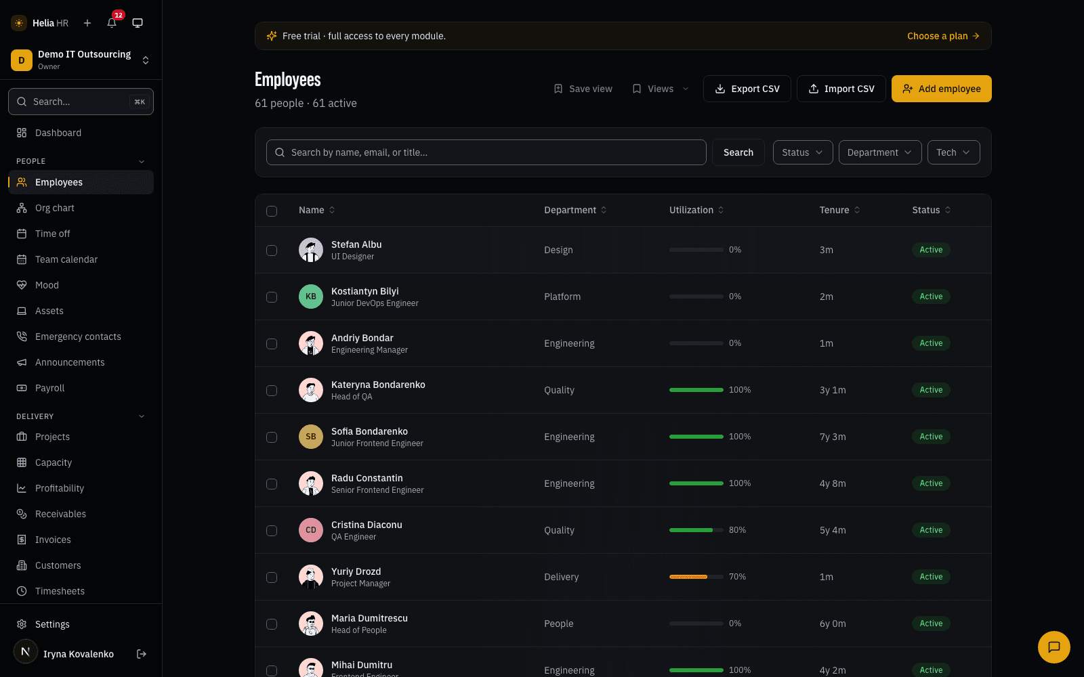
Task: Click Export CSV
Action: point(747,89)
